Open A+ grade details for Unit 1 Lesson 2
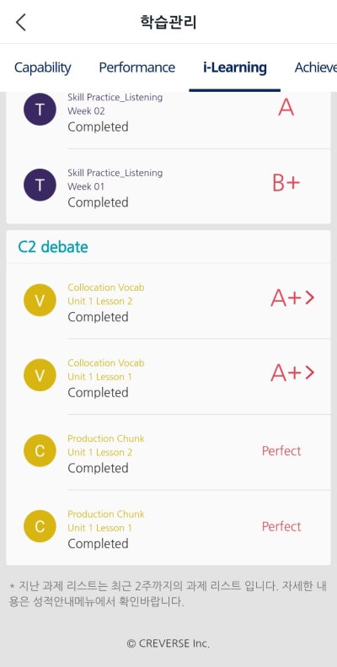Image resolution: width=337 pixels, height=667 pixels. [292, 299]
